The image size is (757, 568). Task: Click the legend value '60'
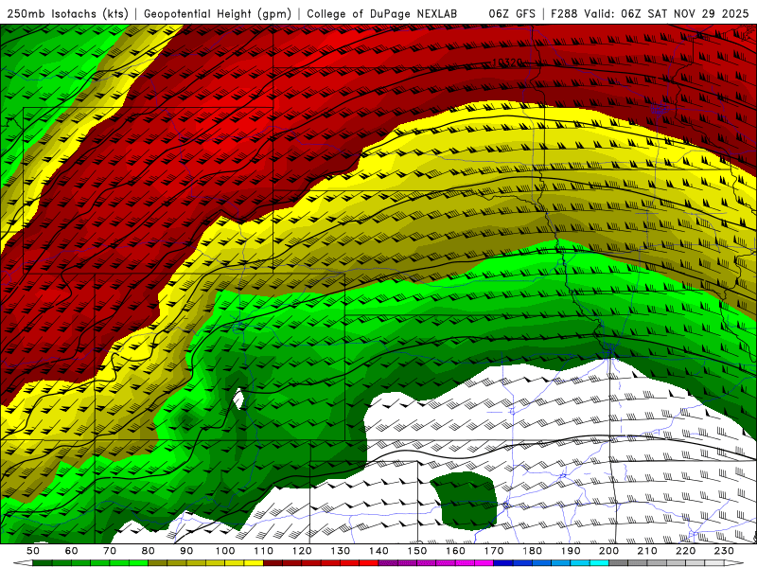point(72,551)
